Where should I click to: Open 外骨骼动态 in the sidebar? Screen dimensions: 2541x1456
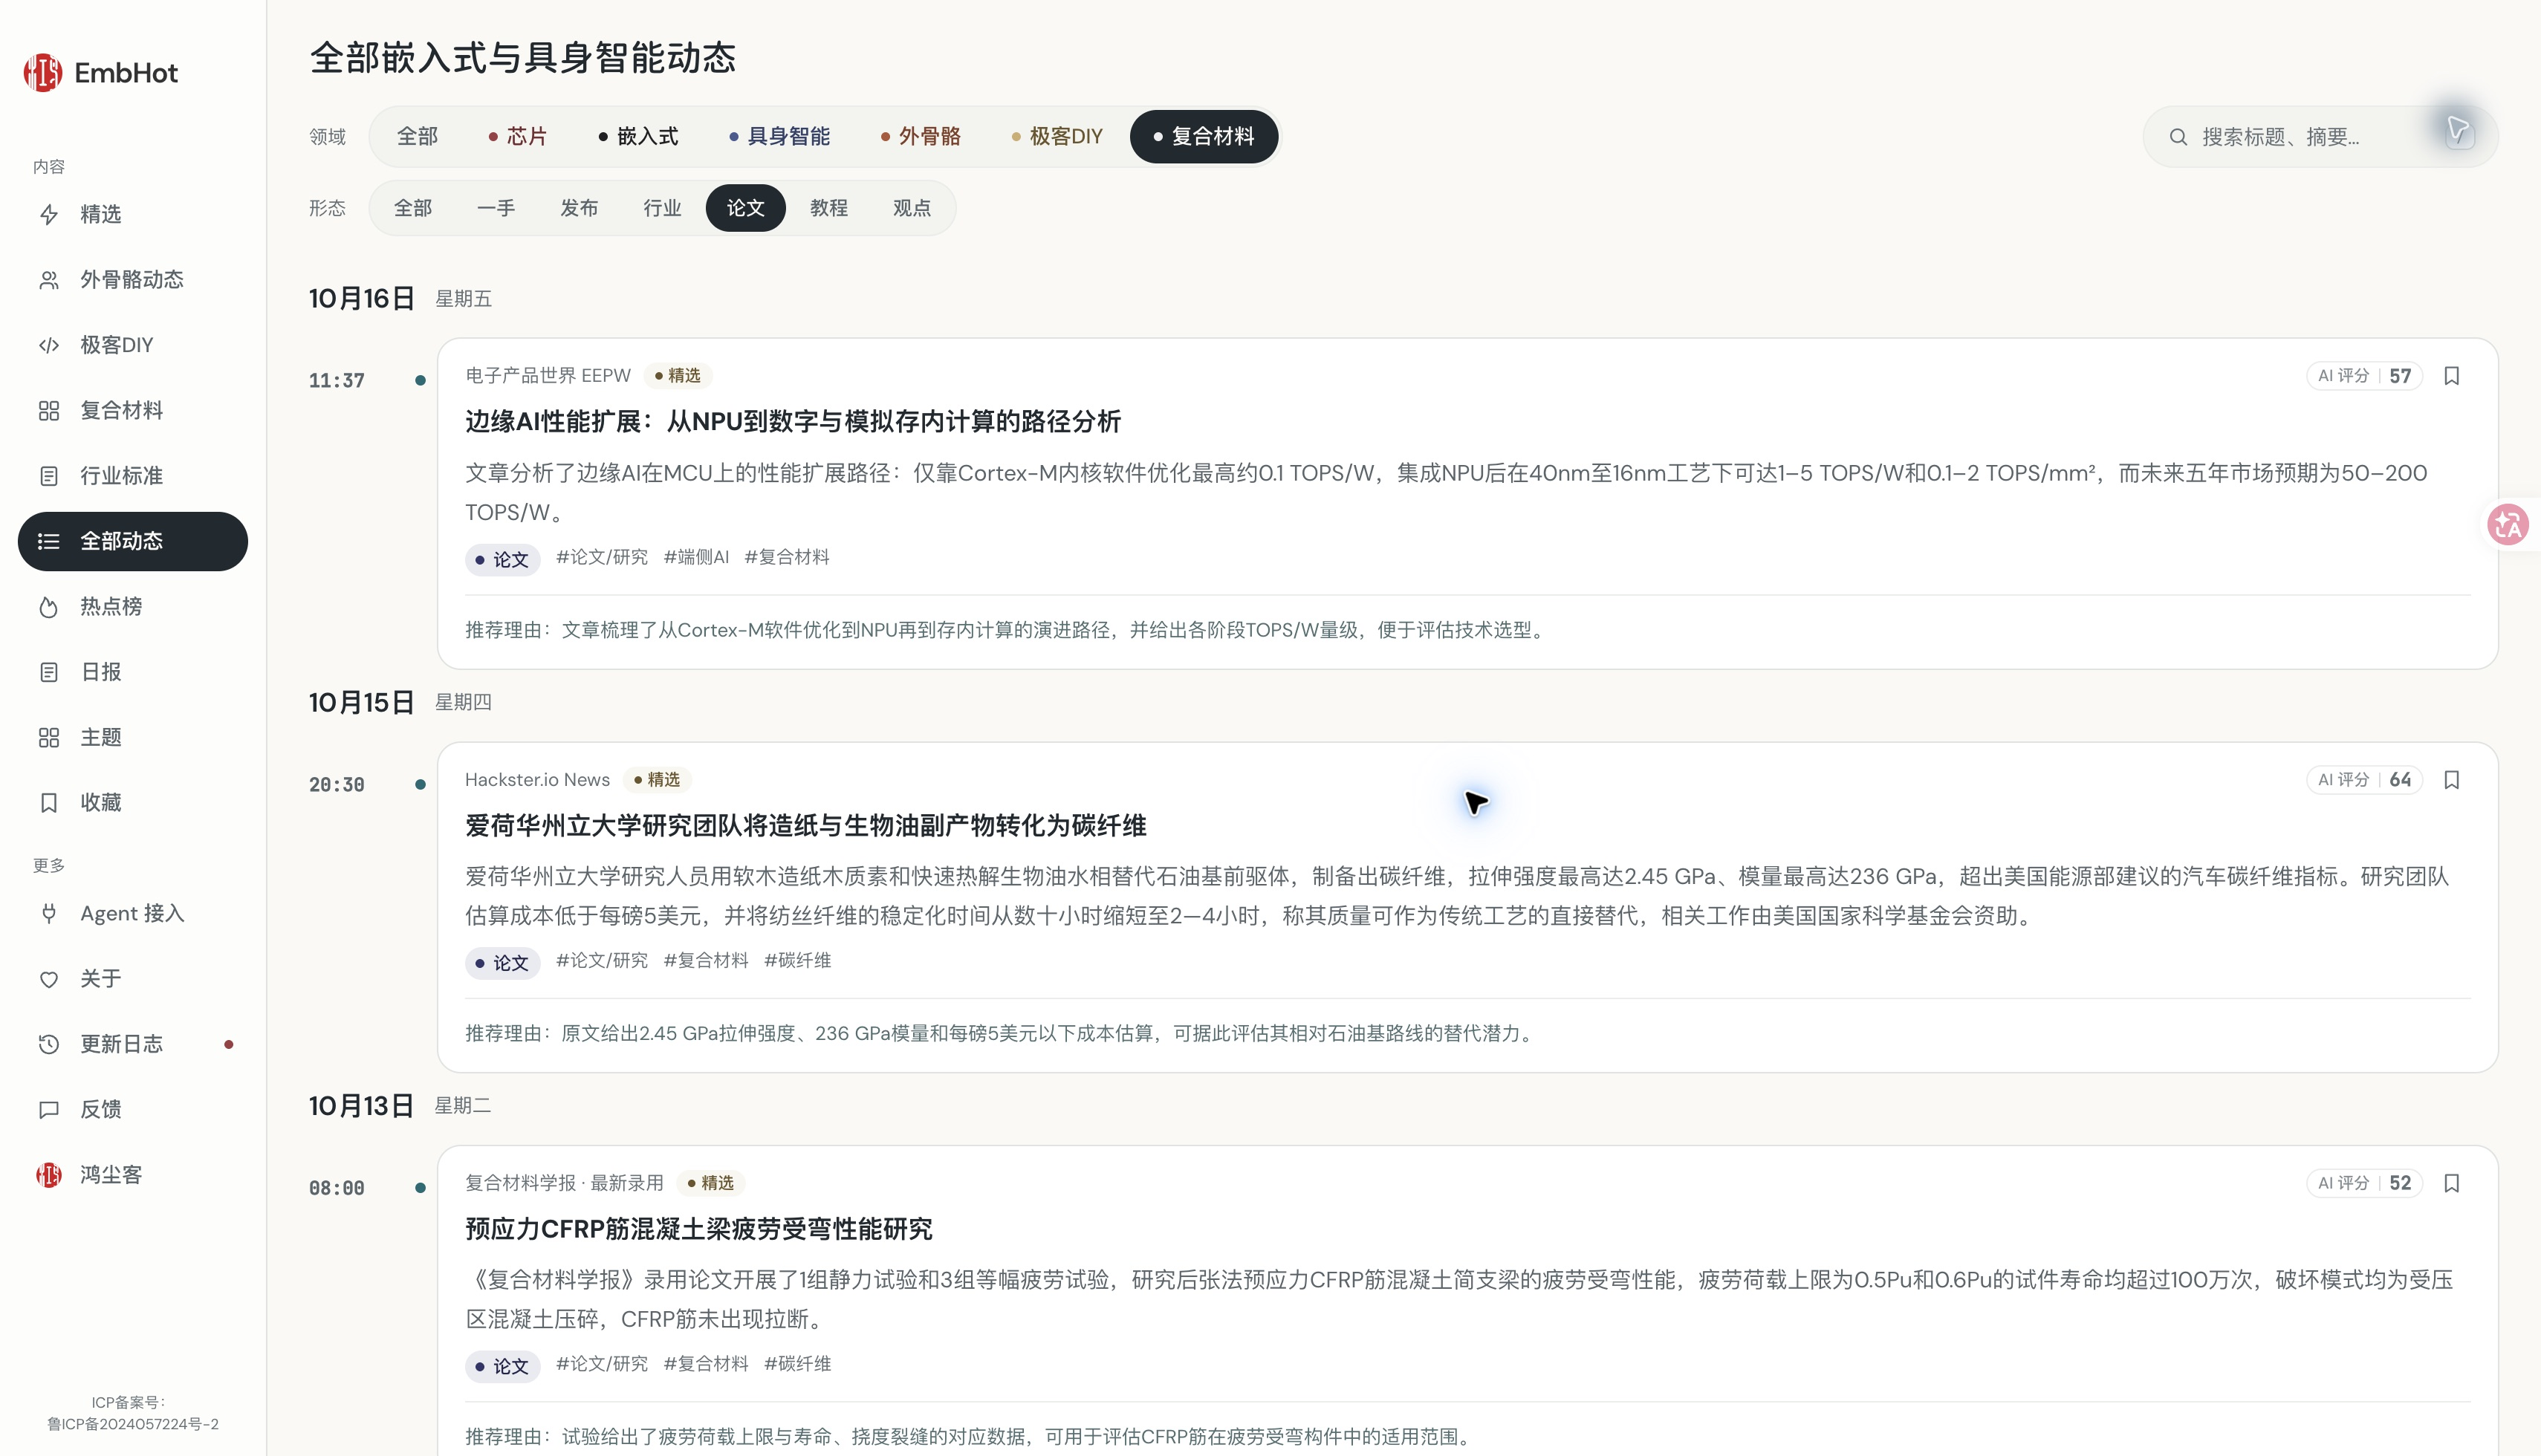(132, 279)
